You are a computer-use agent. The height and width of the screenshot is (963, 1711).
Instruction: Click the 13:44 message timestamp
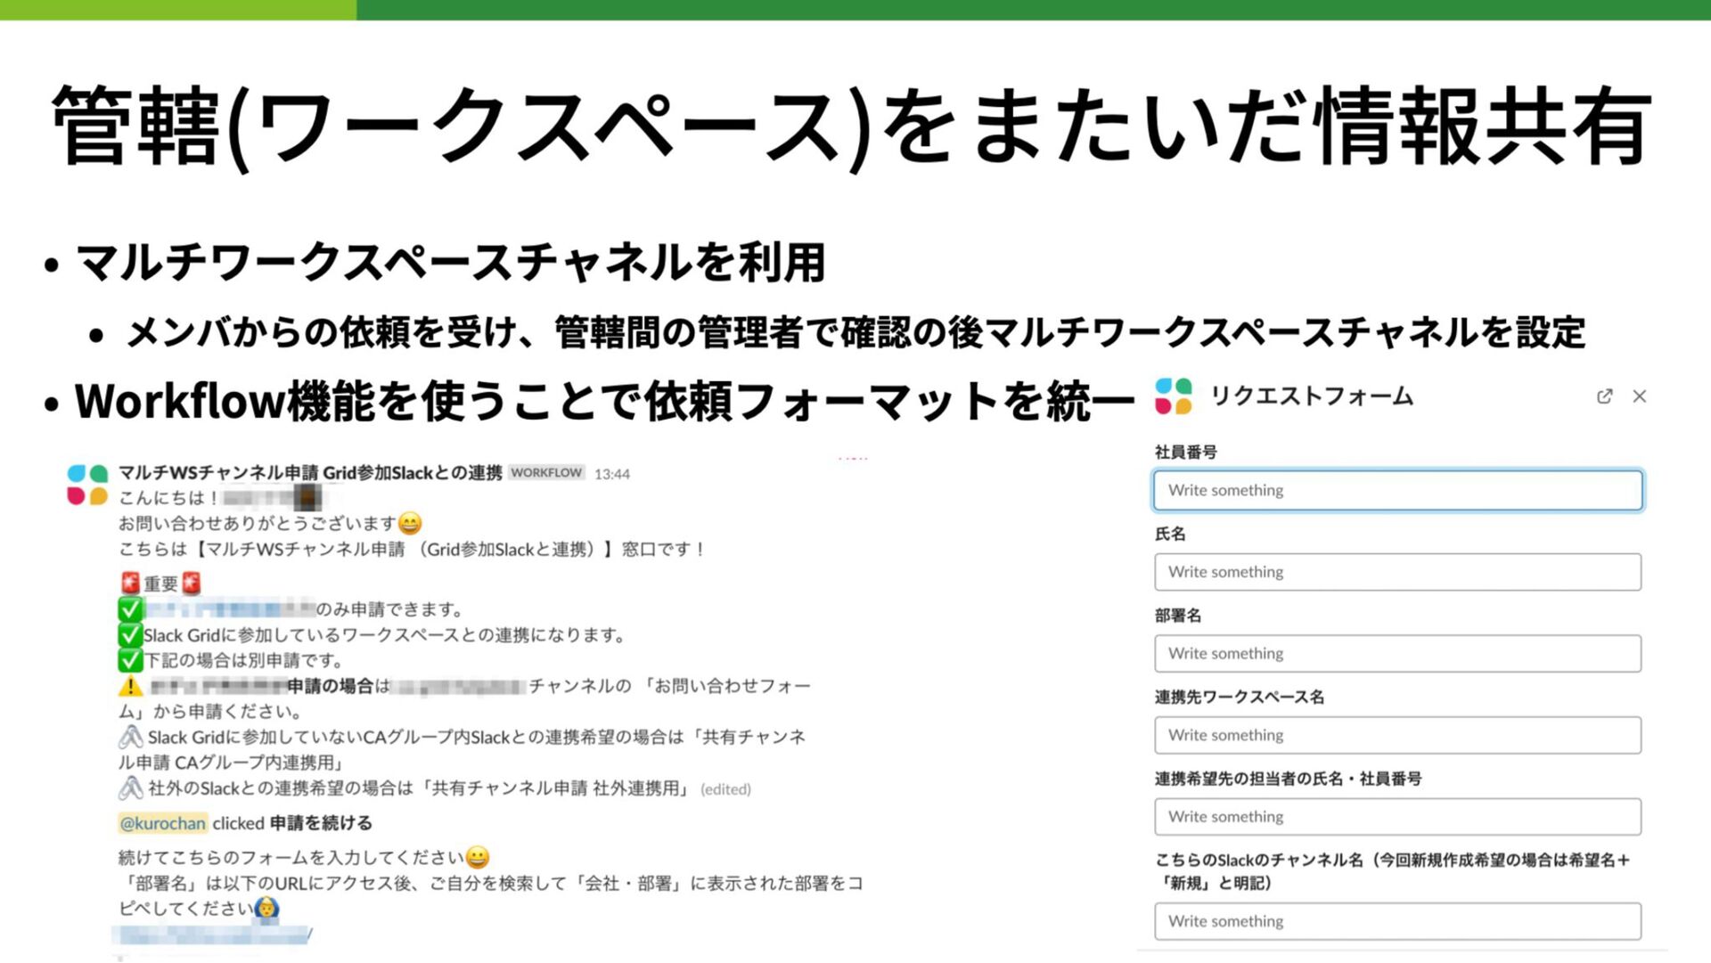tap(612, 474)
